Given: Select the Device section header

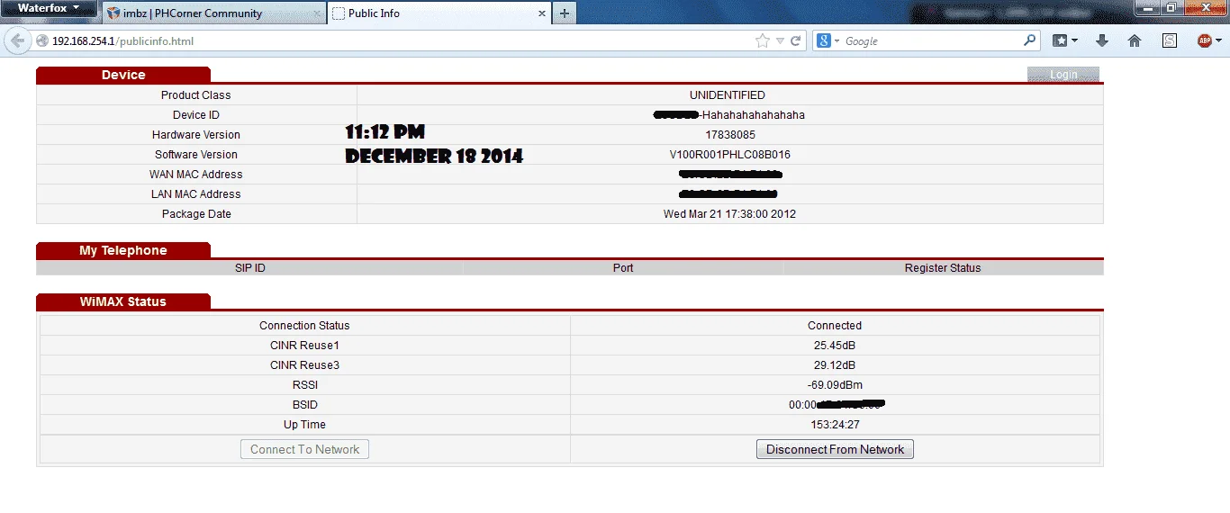Looking at the screenshot, I should pos(123,75).
